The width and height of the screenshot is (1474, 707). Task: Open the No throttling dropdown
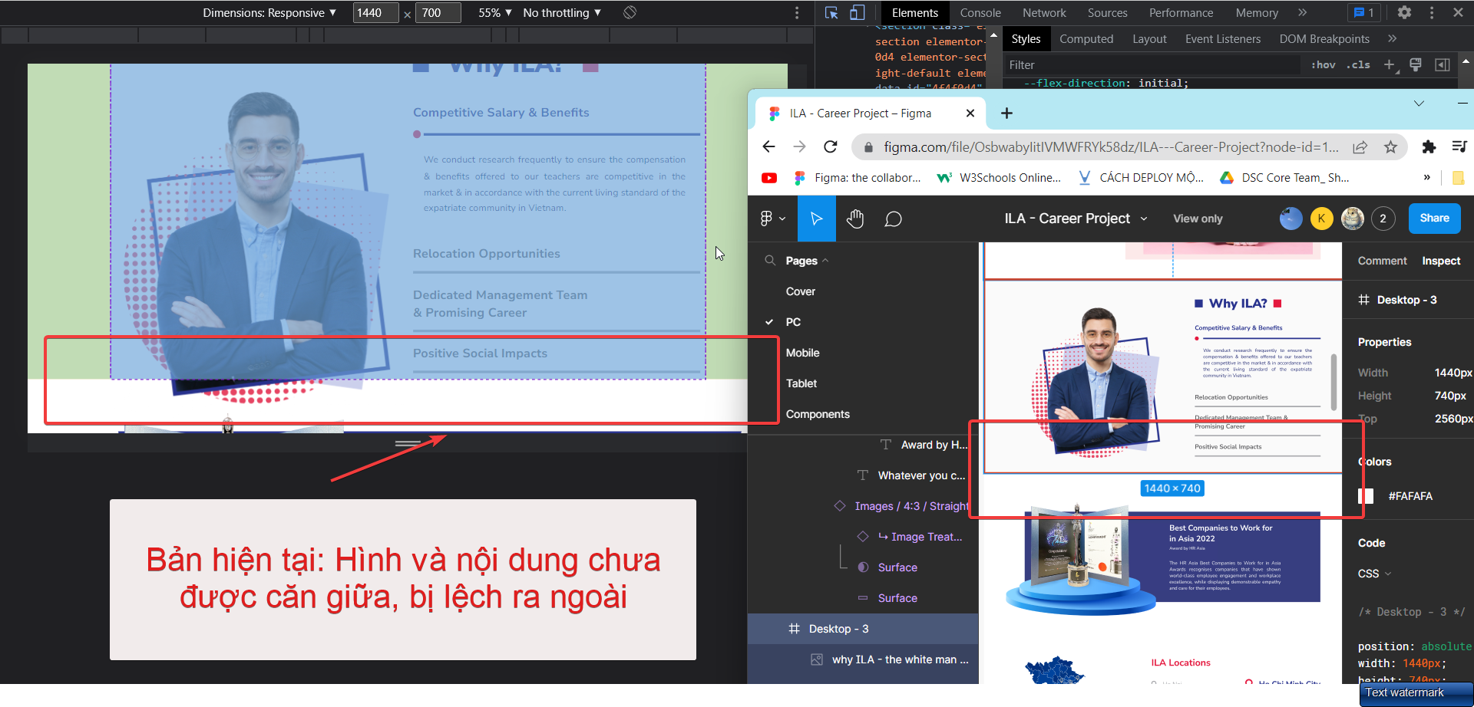562,12
